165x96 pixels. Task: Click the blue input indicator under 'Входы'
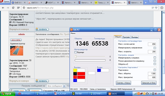[x=99, y=70]
